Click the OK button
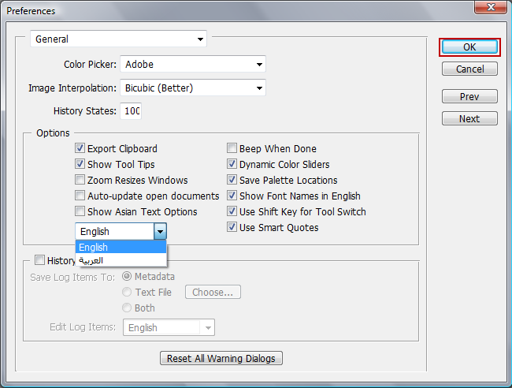 point(469,47)
